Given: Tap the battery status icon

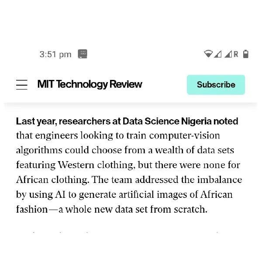Looking at the screenshot, I should (x=246, y=54).
